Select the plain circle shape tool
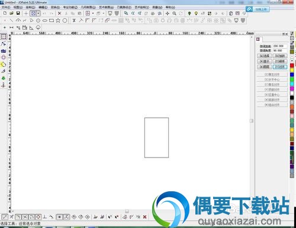 [x=65, y=20]
